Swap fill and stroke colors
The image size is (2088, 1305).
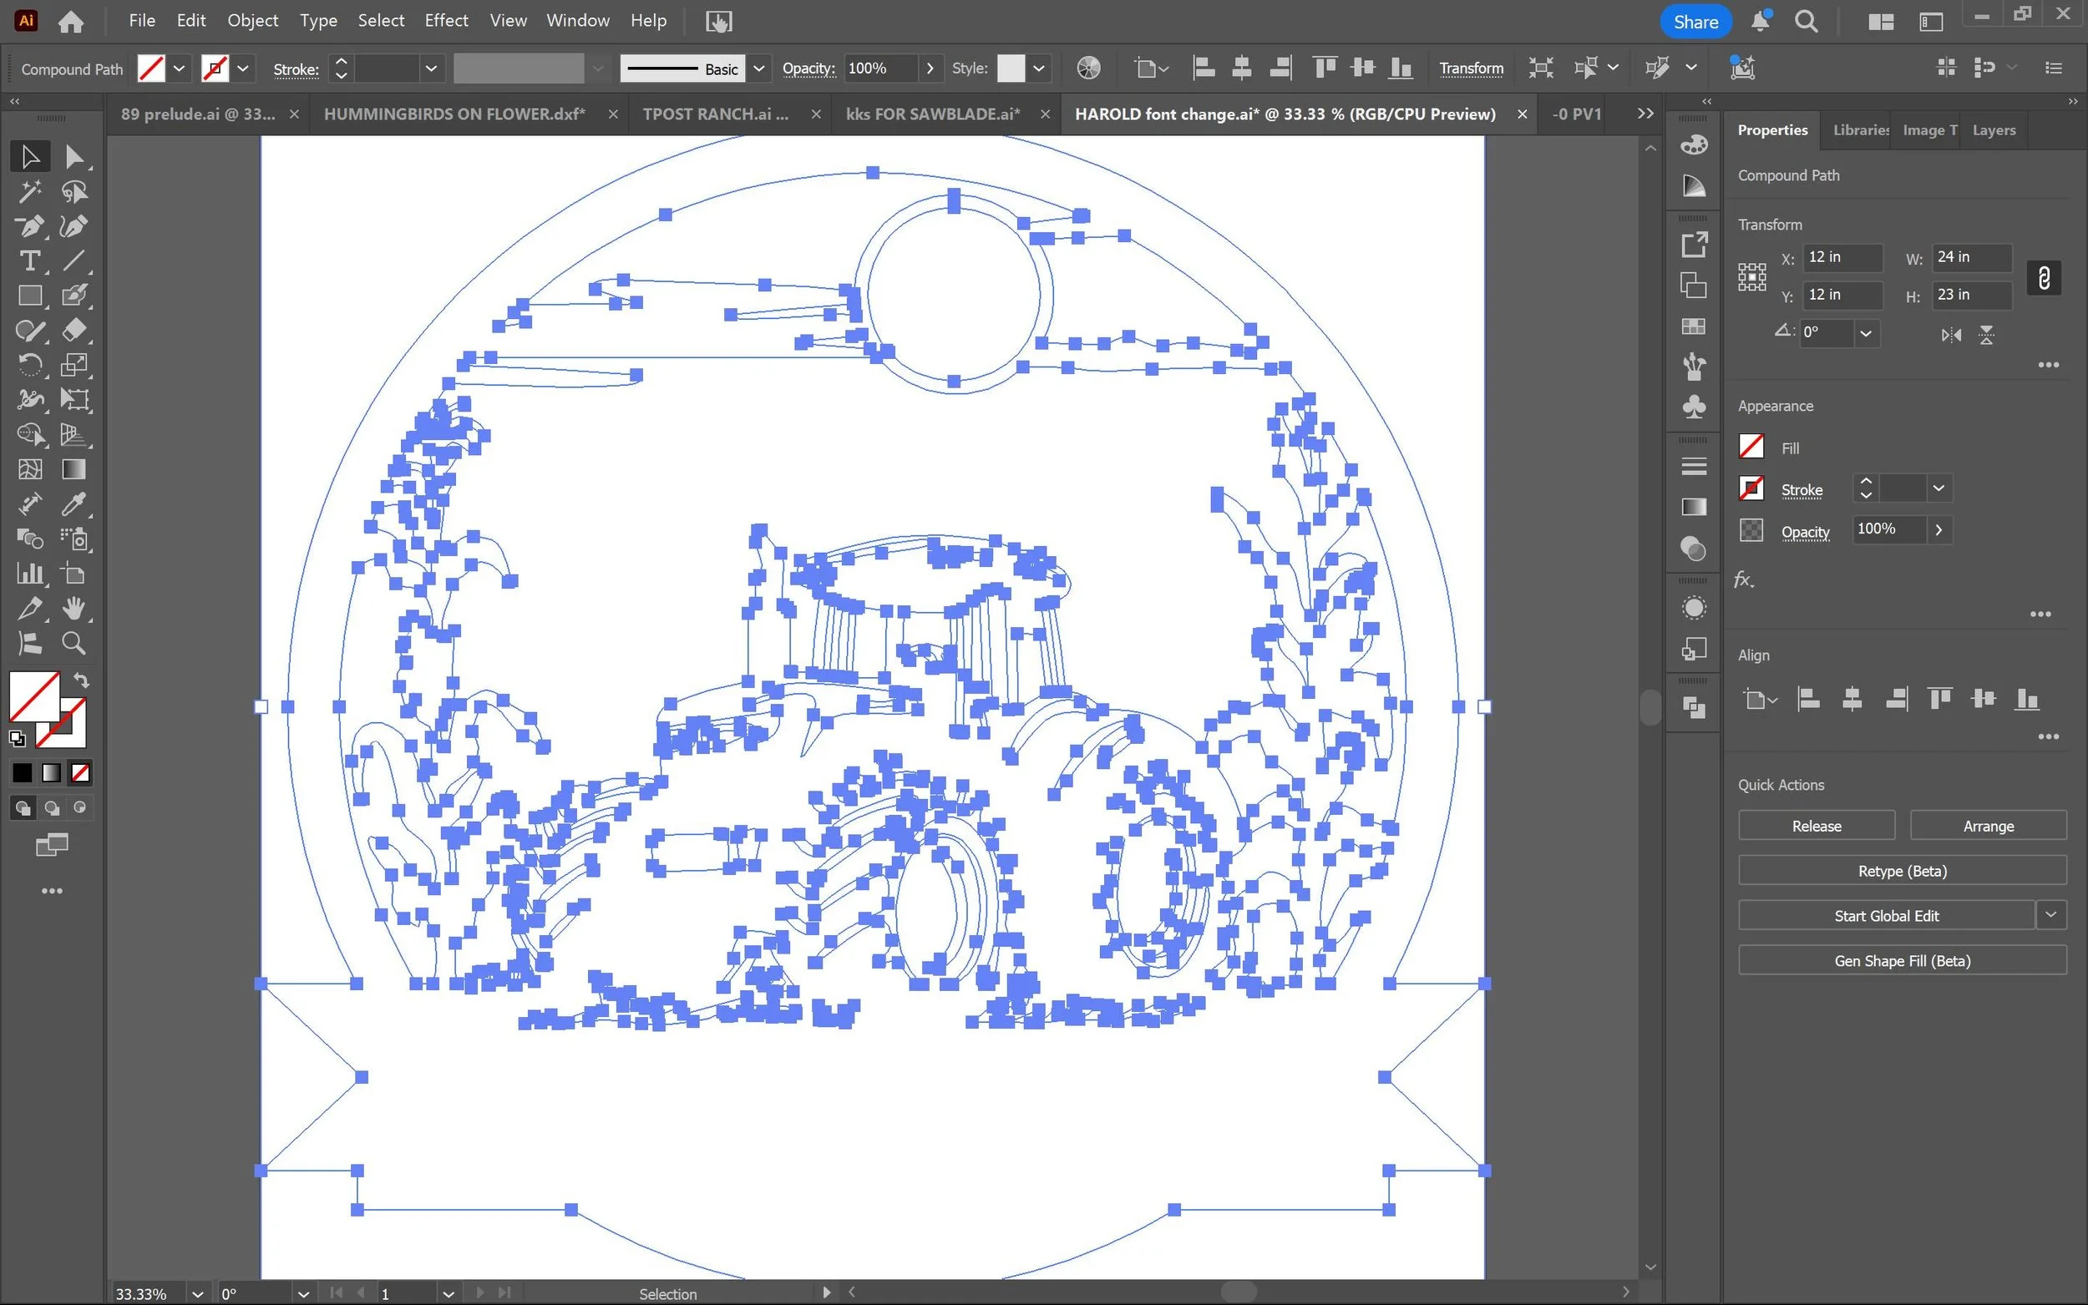[81, 680]
